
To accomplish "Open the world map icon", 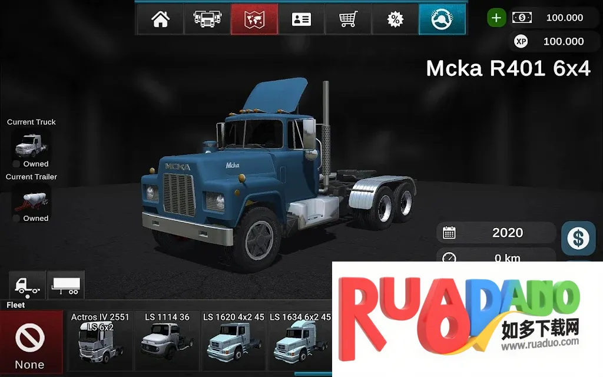I will pyautogui.click(x=254, y=19).
